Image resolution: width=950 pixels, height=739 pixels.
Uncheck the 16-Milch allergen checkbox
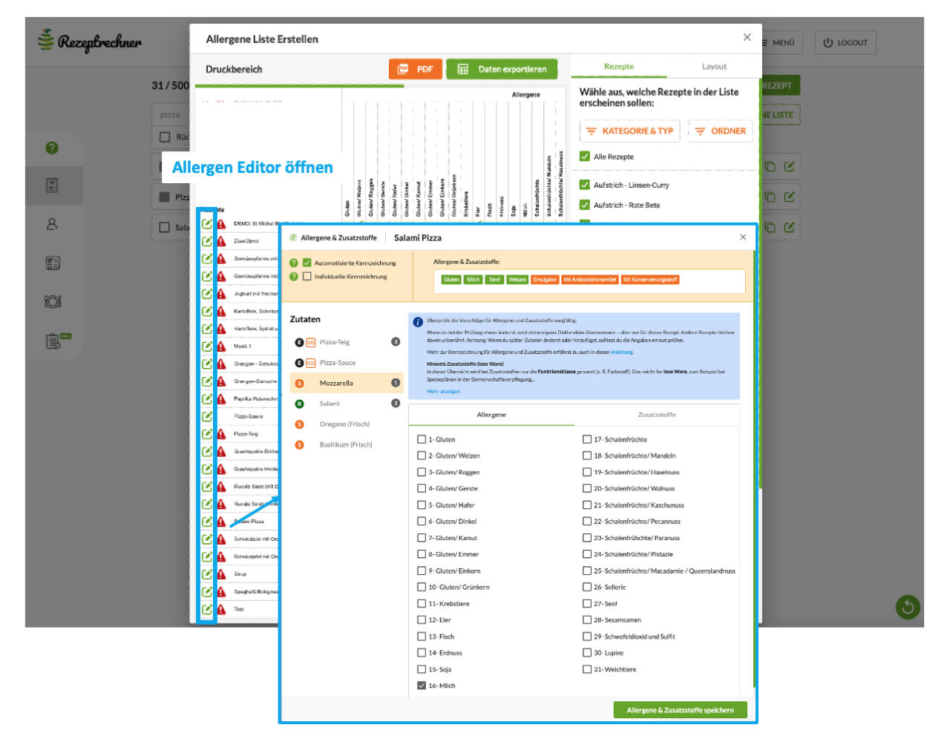[421, 686]
